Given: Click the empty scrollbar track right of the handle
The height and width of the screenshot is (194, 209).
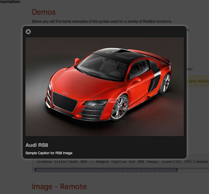Looking at the screenshot, I should coord(193,170).
